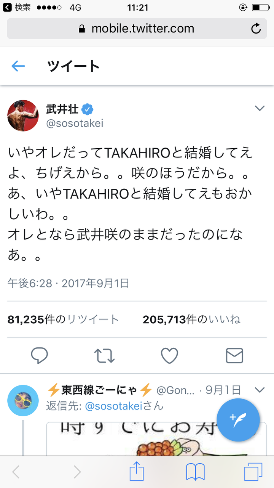This screenshot has height=488, width=274.
Task: Expand options chevron on 東西線ごーにゃ's reply
Action: 260,390
